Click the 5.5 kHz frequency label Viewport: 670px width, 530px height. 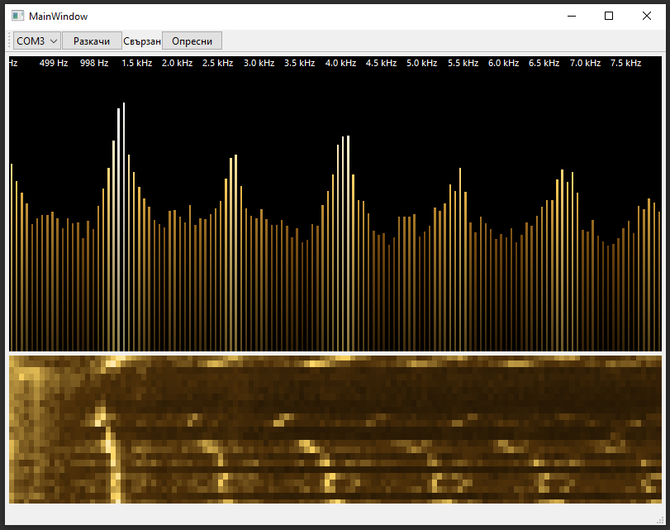pos(463,63)
